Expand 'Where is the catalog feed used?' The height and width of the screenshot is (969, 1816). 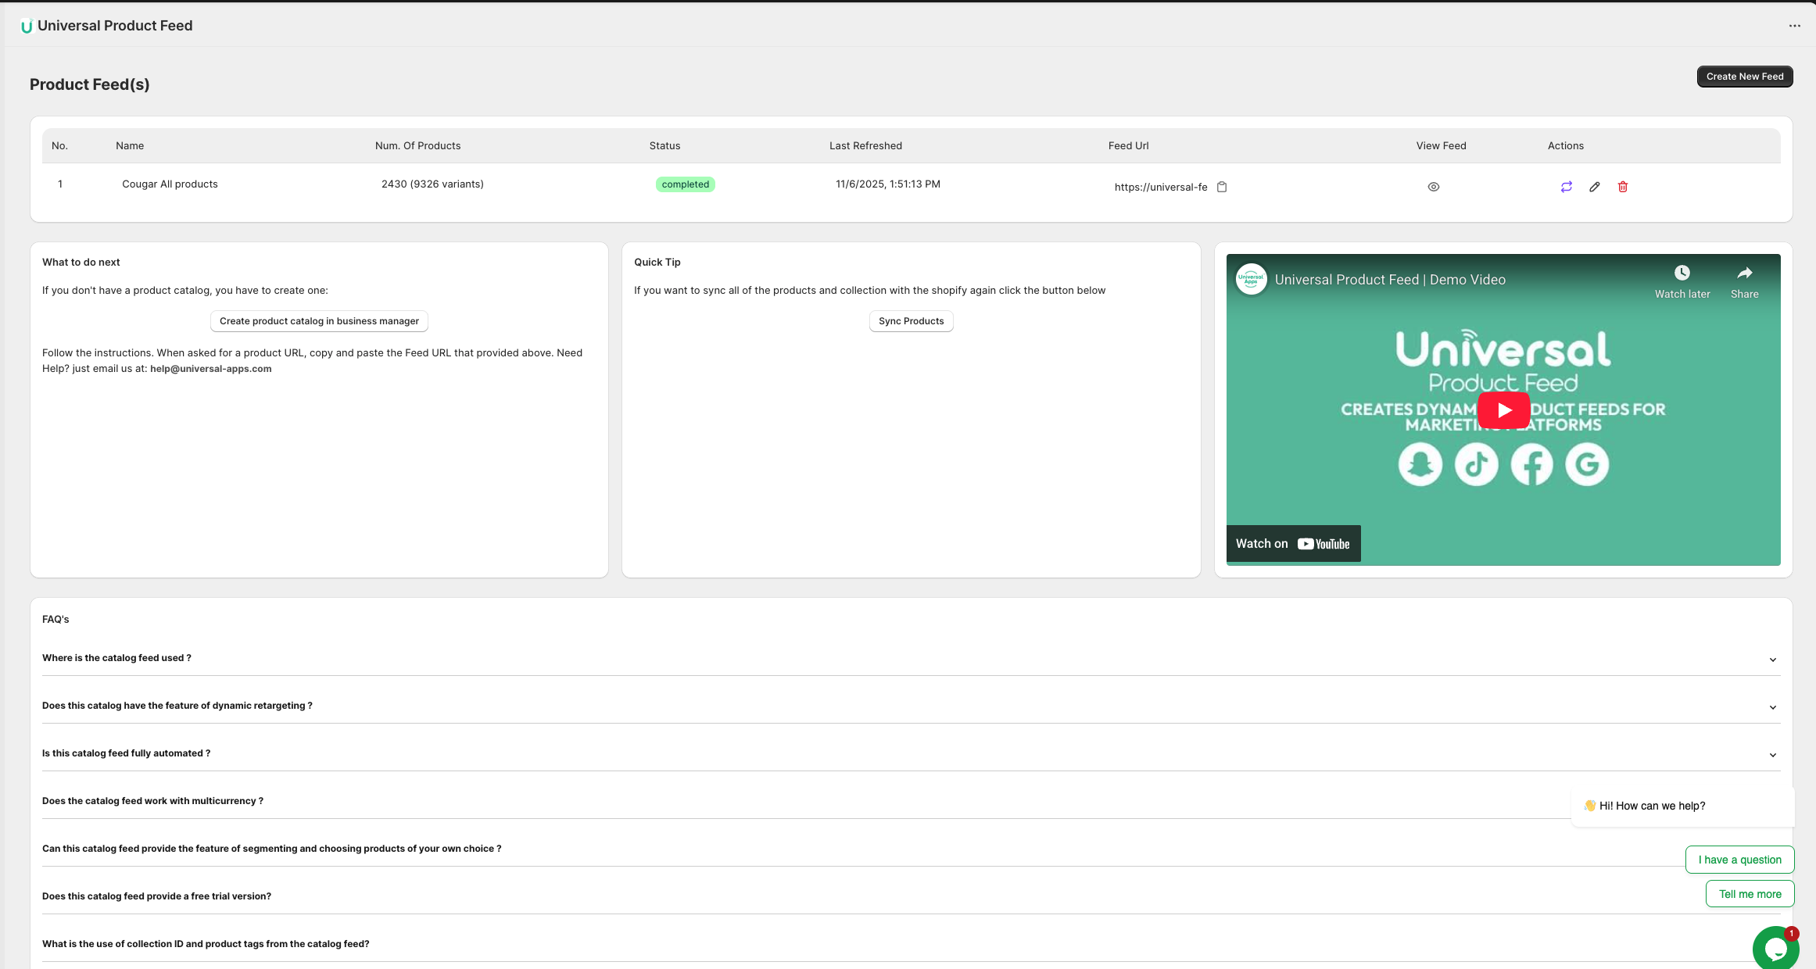tap(1772, 659)
